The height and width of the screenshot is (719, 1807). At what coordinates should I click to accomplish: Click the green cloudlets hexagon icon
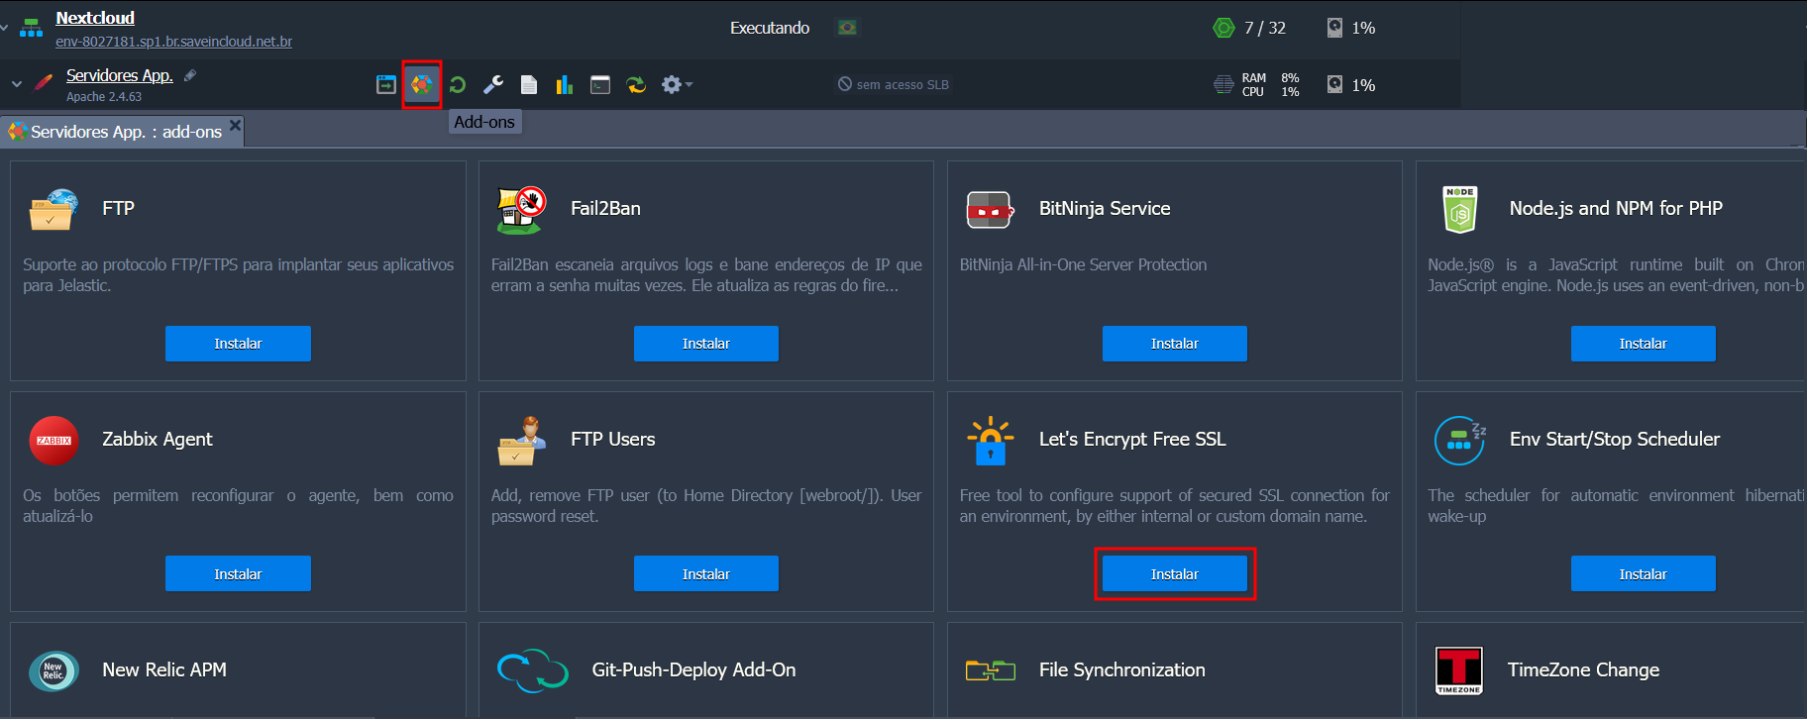(x=1223, y=28)
